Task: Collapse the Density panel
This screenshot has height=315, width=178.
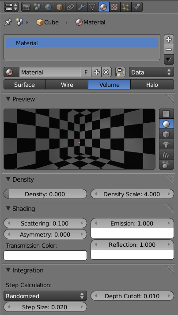Action: (x=8, y=179)
